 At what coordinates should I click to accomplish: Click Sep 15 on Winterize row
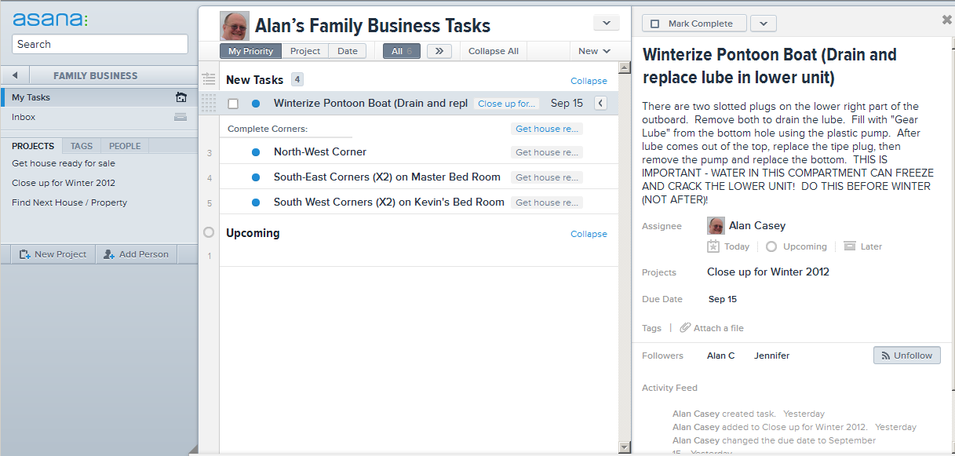tap(567, 104)
